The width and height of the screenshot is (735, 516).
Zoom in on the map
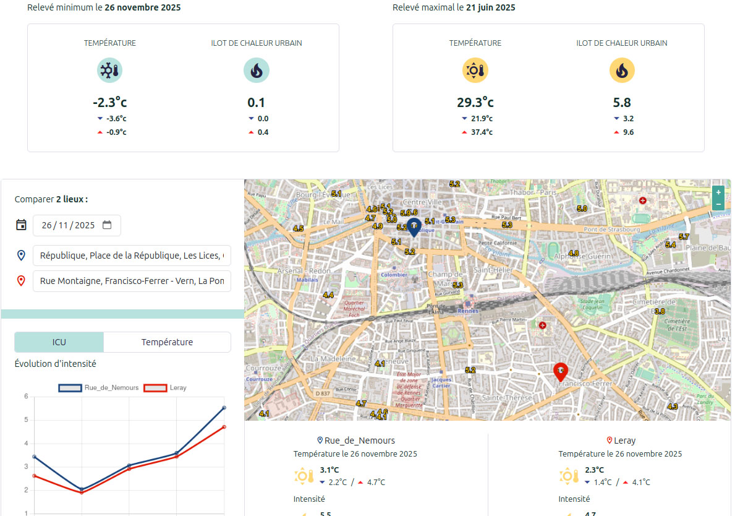tap(718, 192)
